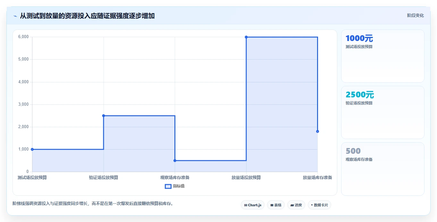Click the 指标值 legend text
This screenshot has height=222, width=437.
179,186
